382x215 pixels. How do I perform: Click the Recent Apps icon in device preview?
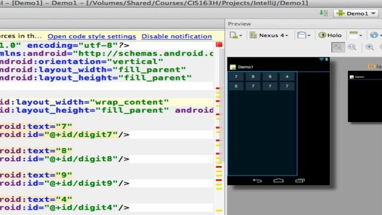[300, 180]
